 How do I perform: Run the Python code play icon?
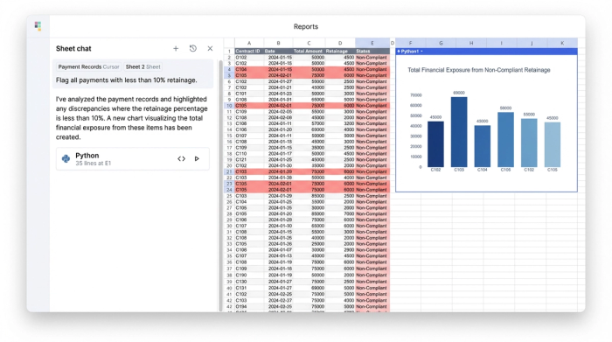coord(197,158)
